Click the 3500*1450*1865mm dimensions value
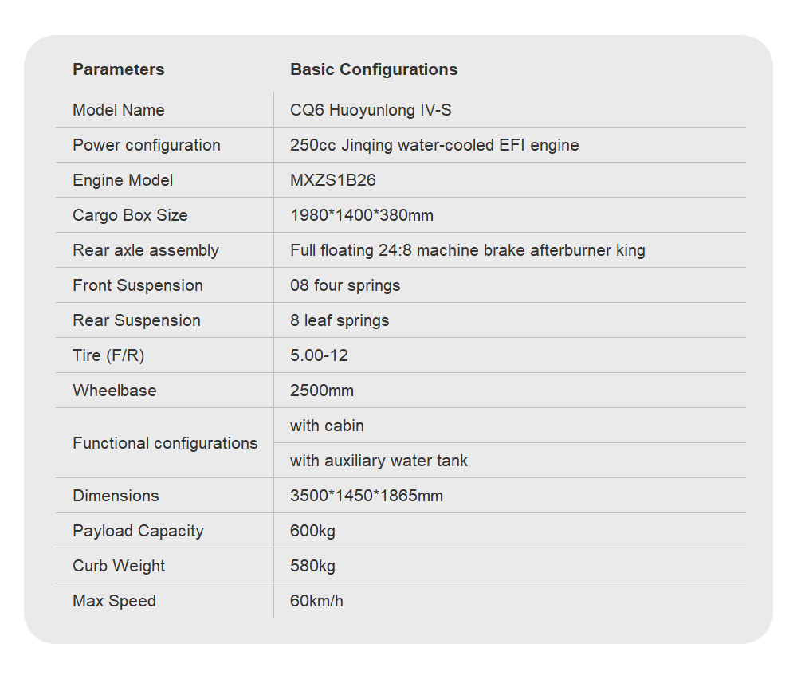The height and width of the screenshot is (679, 797). coord(367,496)
